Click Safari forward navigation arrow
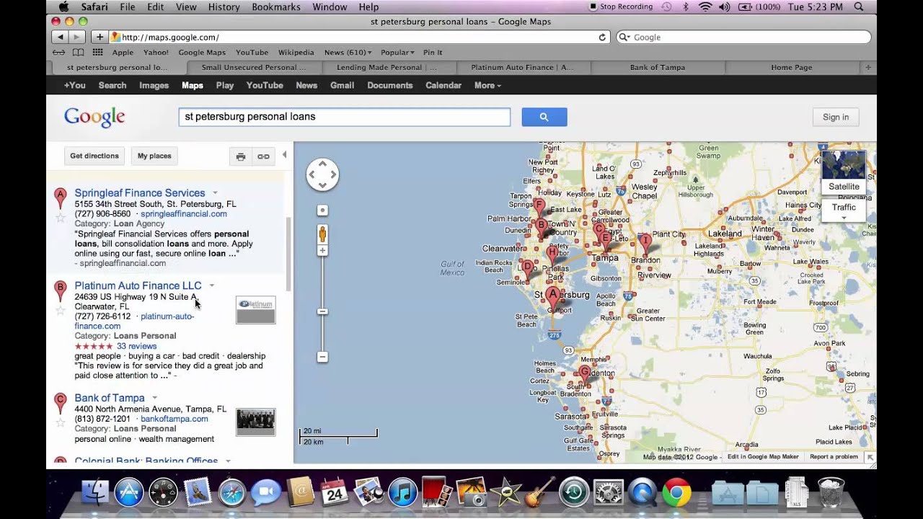This screenshot has width=923, height=519. [77, 37]
